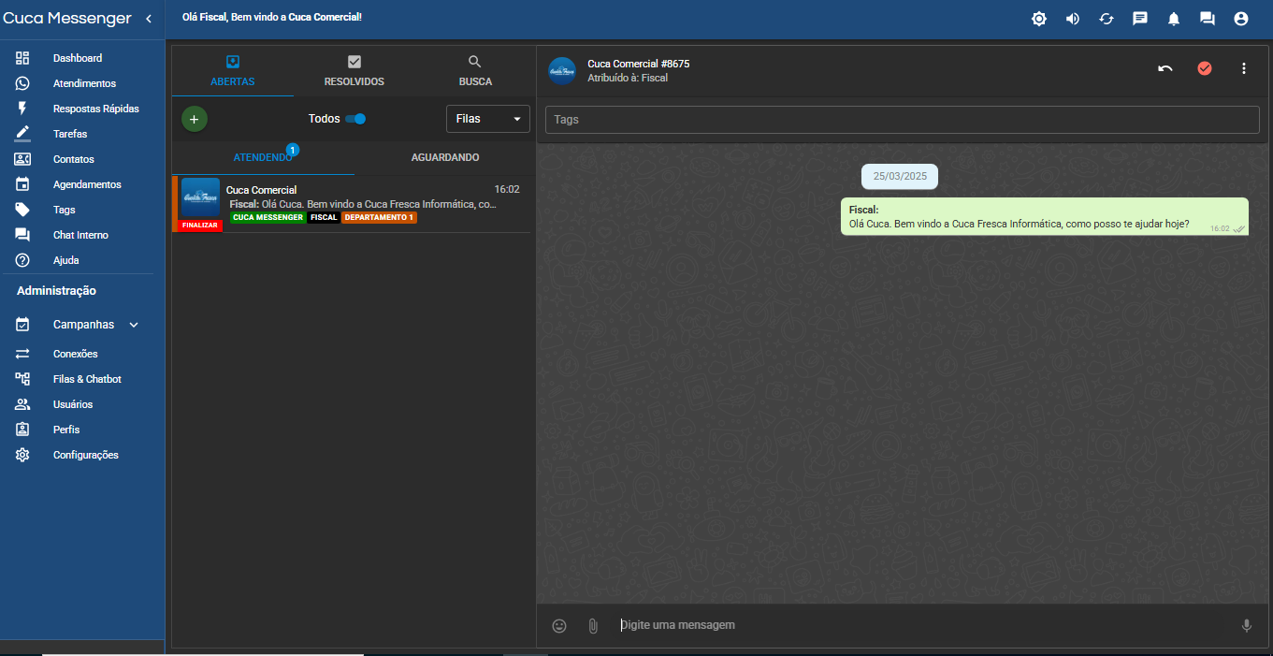Collapse the sidebar with the chevron arrow

click(x=149, y=19)
